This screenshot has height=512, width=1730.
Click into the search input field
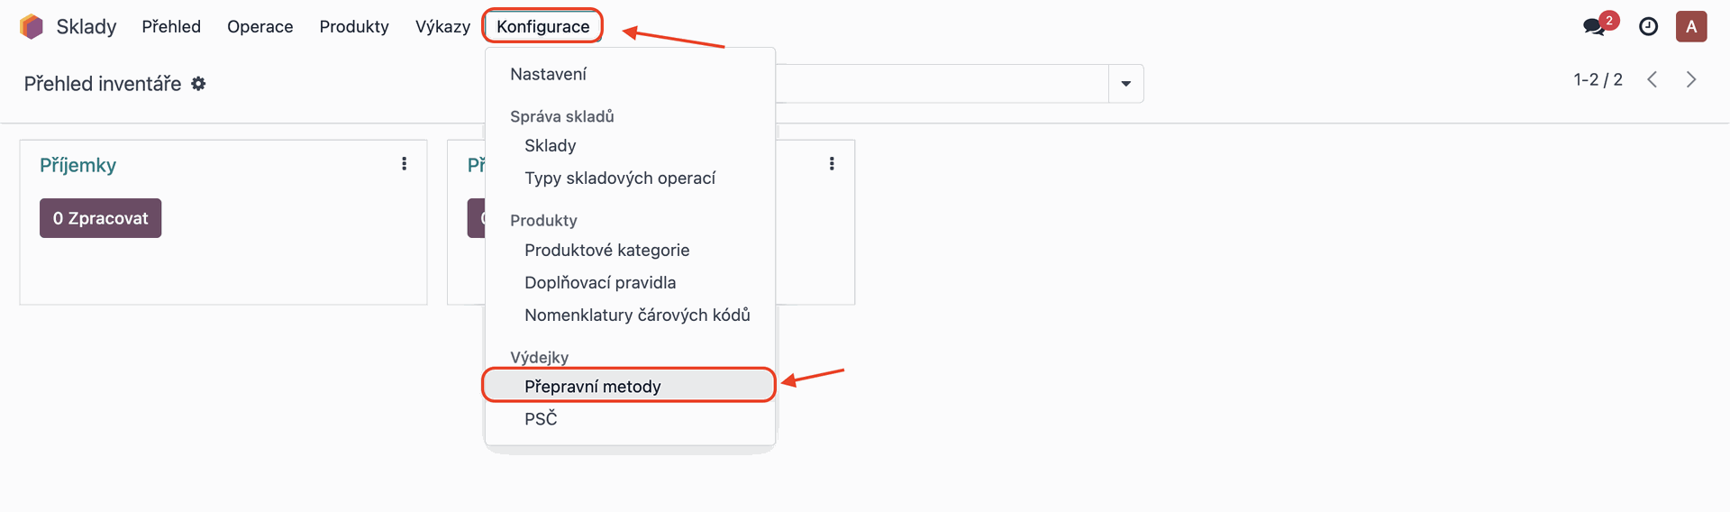[942, 84]
